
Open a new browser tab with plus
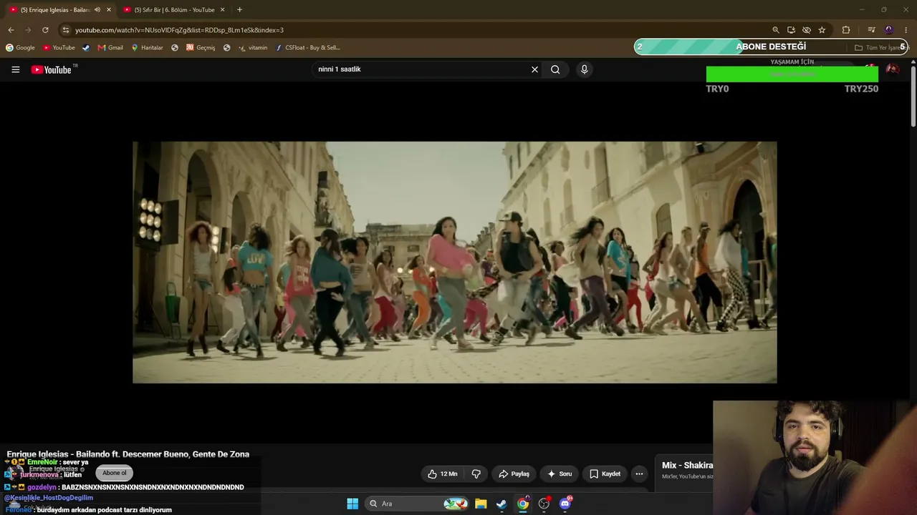point(239,10)
